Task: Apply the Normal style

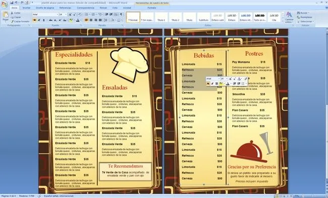Action: click(133, 17)
